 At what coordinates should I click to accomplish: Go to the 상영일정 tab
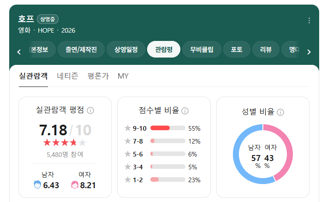126,49
